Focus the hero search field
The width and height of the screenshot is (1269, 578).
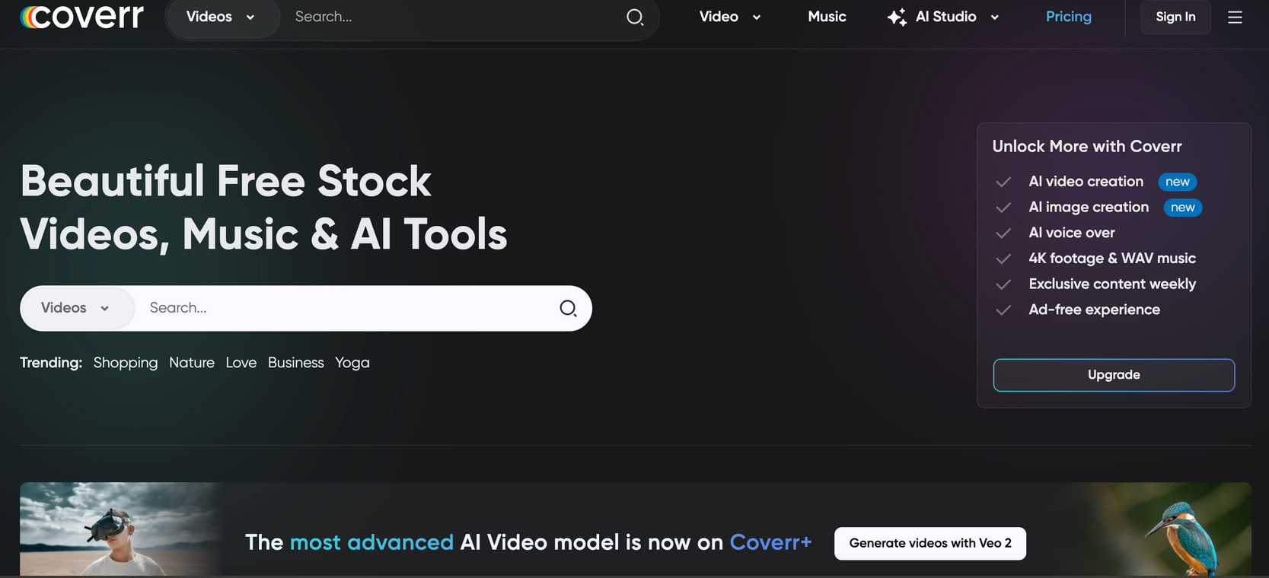(x=346, y=308)
